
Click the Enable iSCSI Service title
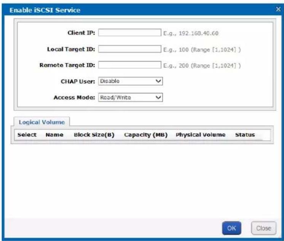(45, 10)
